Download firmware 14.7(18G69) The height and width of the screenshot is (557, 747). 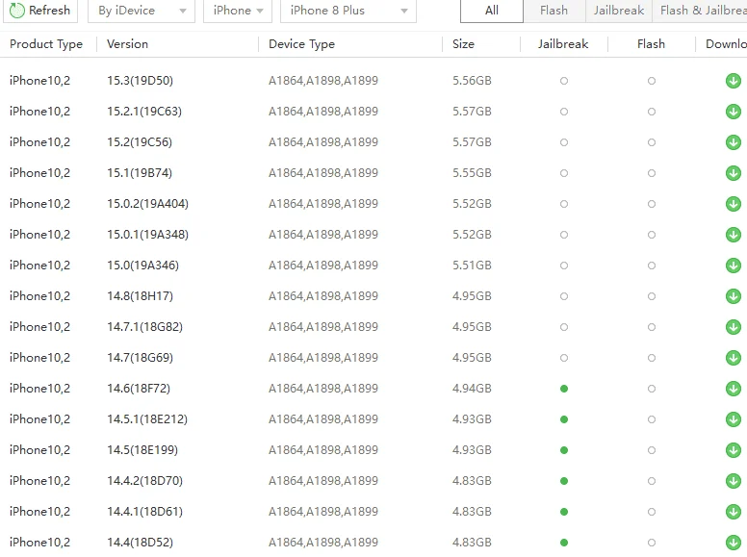[x=734, y=358]
